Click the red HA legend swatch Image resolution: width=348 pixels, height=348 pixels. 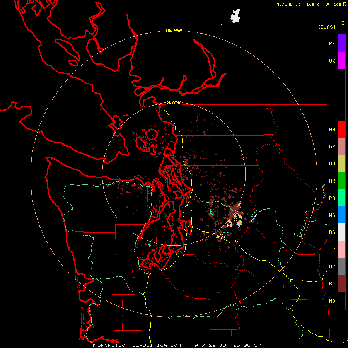tap(341, 129)
